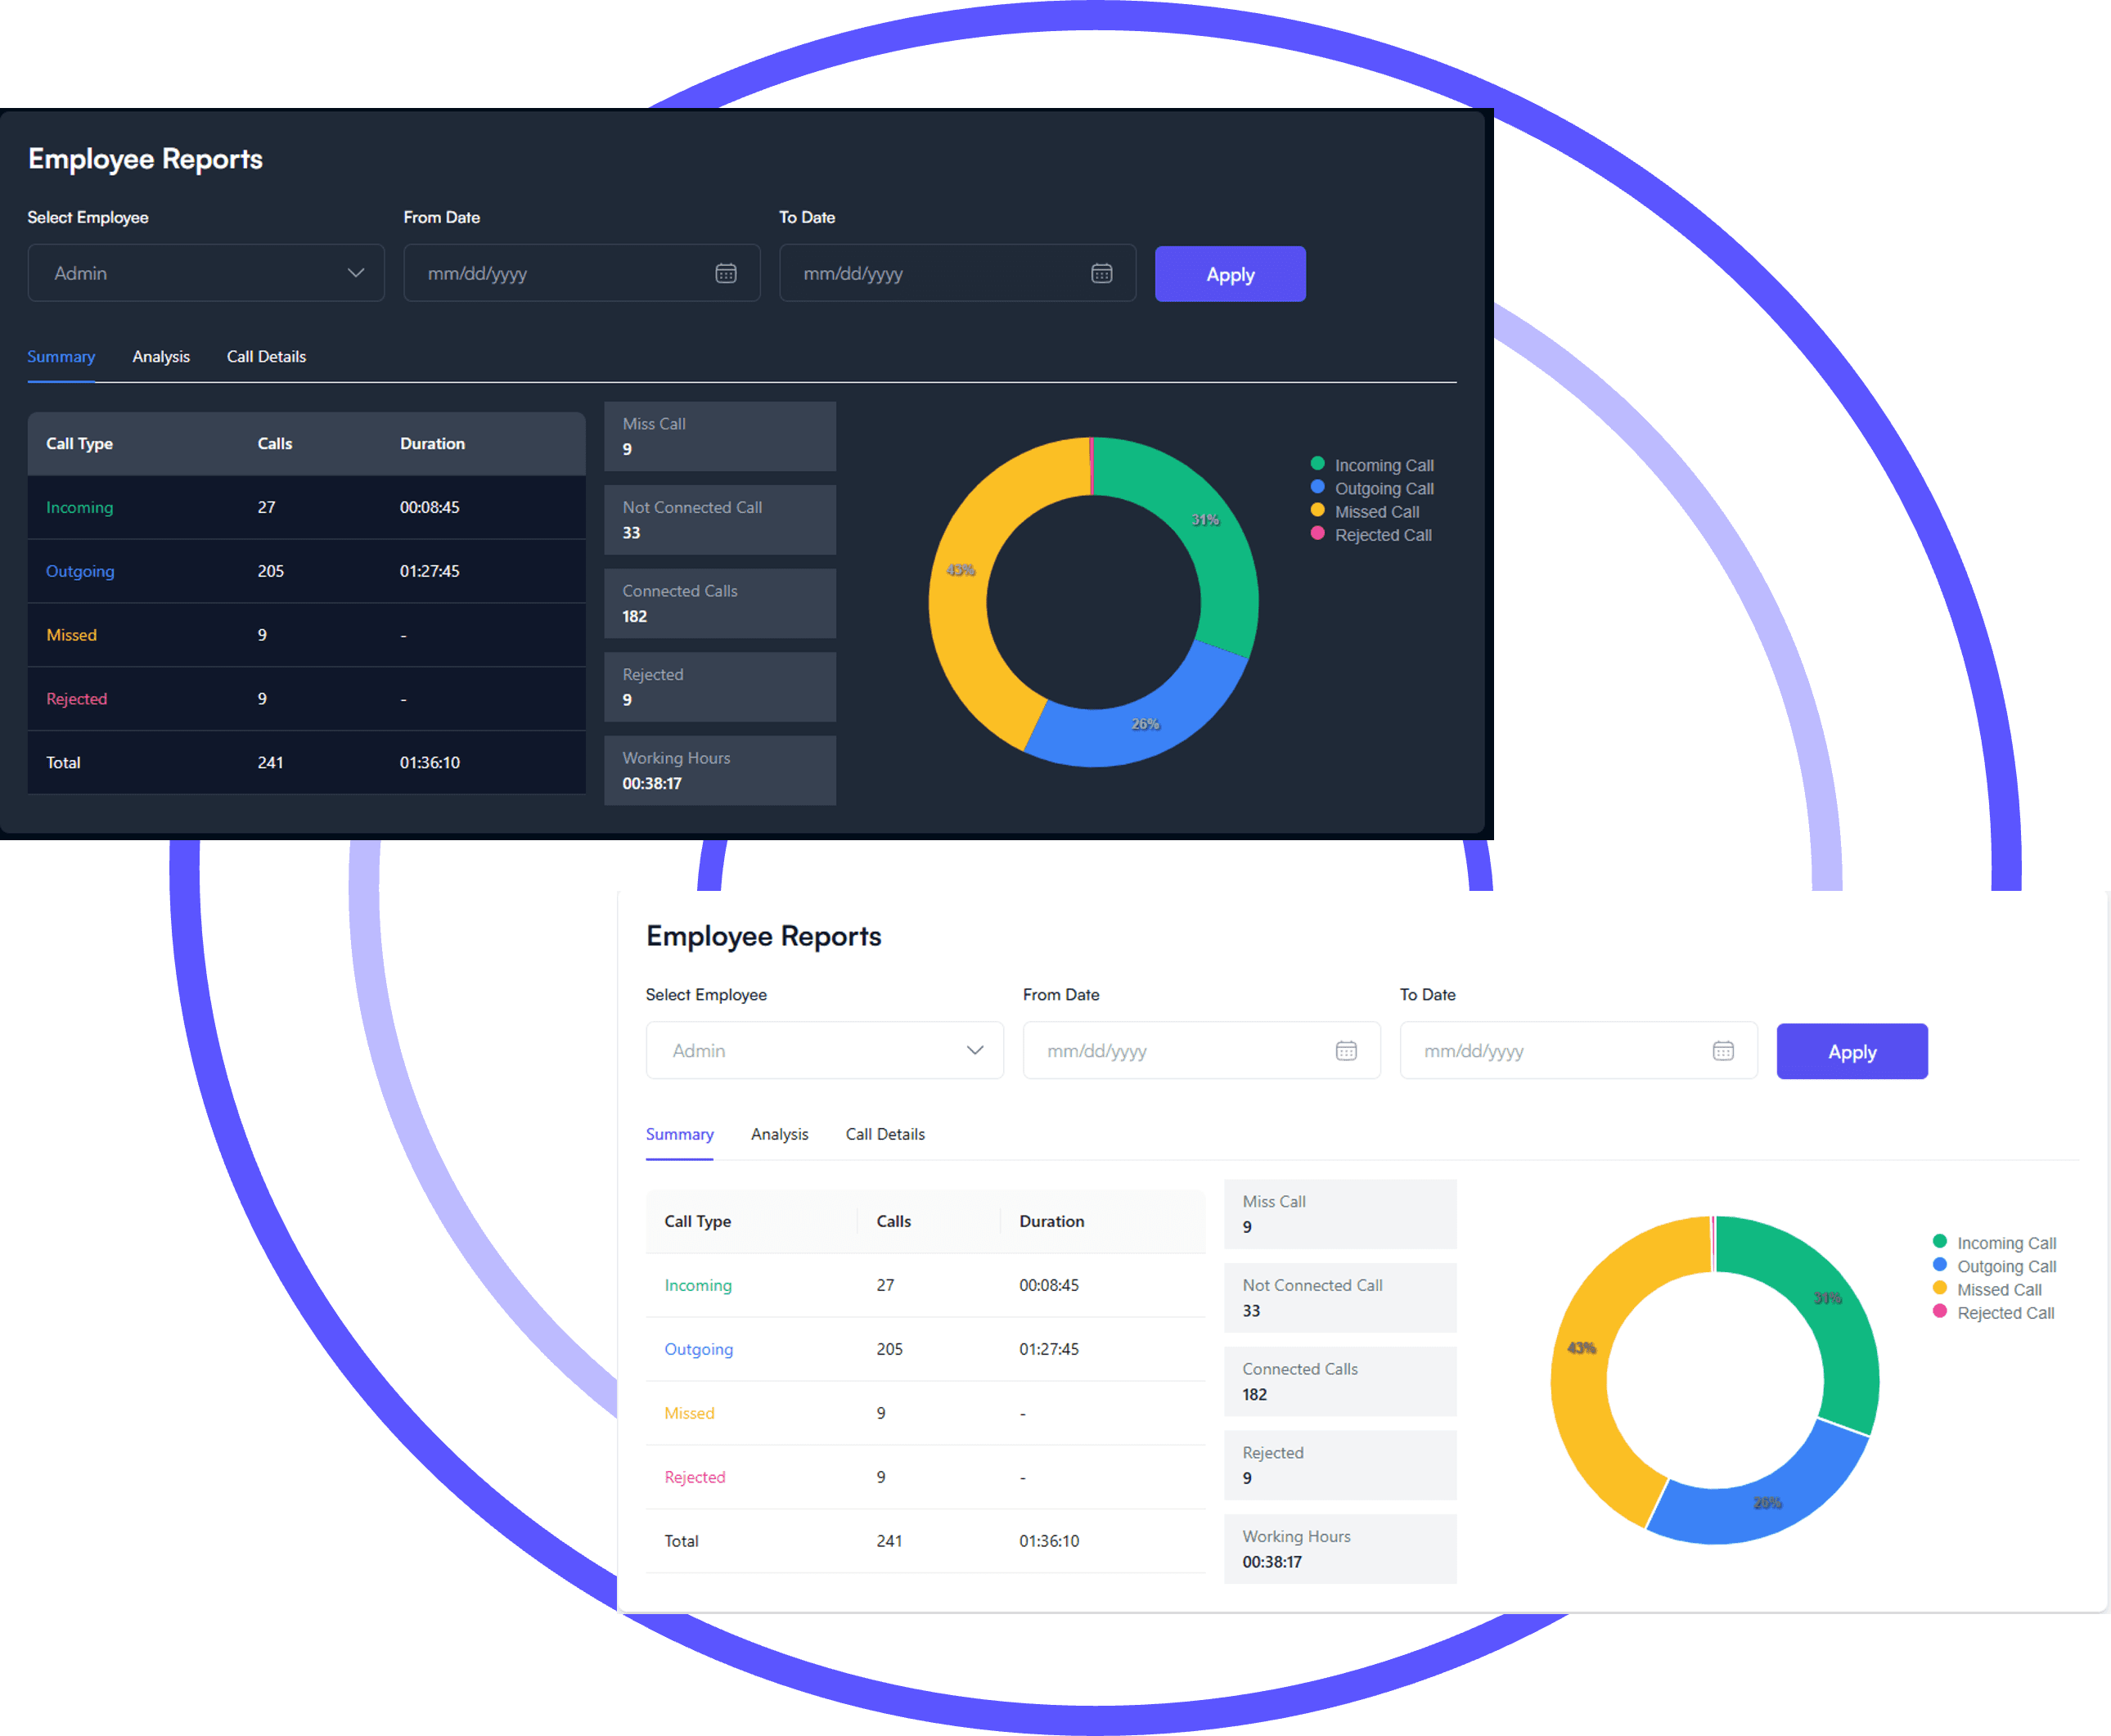Click Outgoing row label in dark table
Screen dimensions: 2111x1736
(x=80, y=571)
